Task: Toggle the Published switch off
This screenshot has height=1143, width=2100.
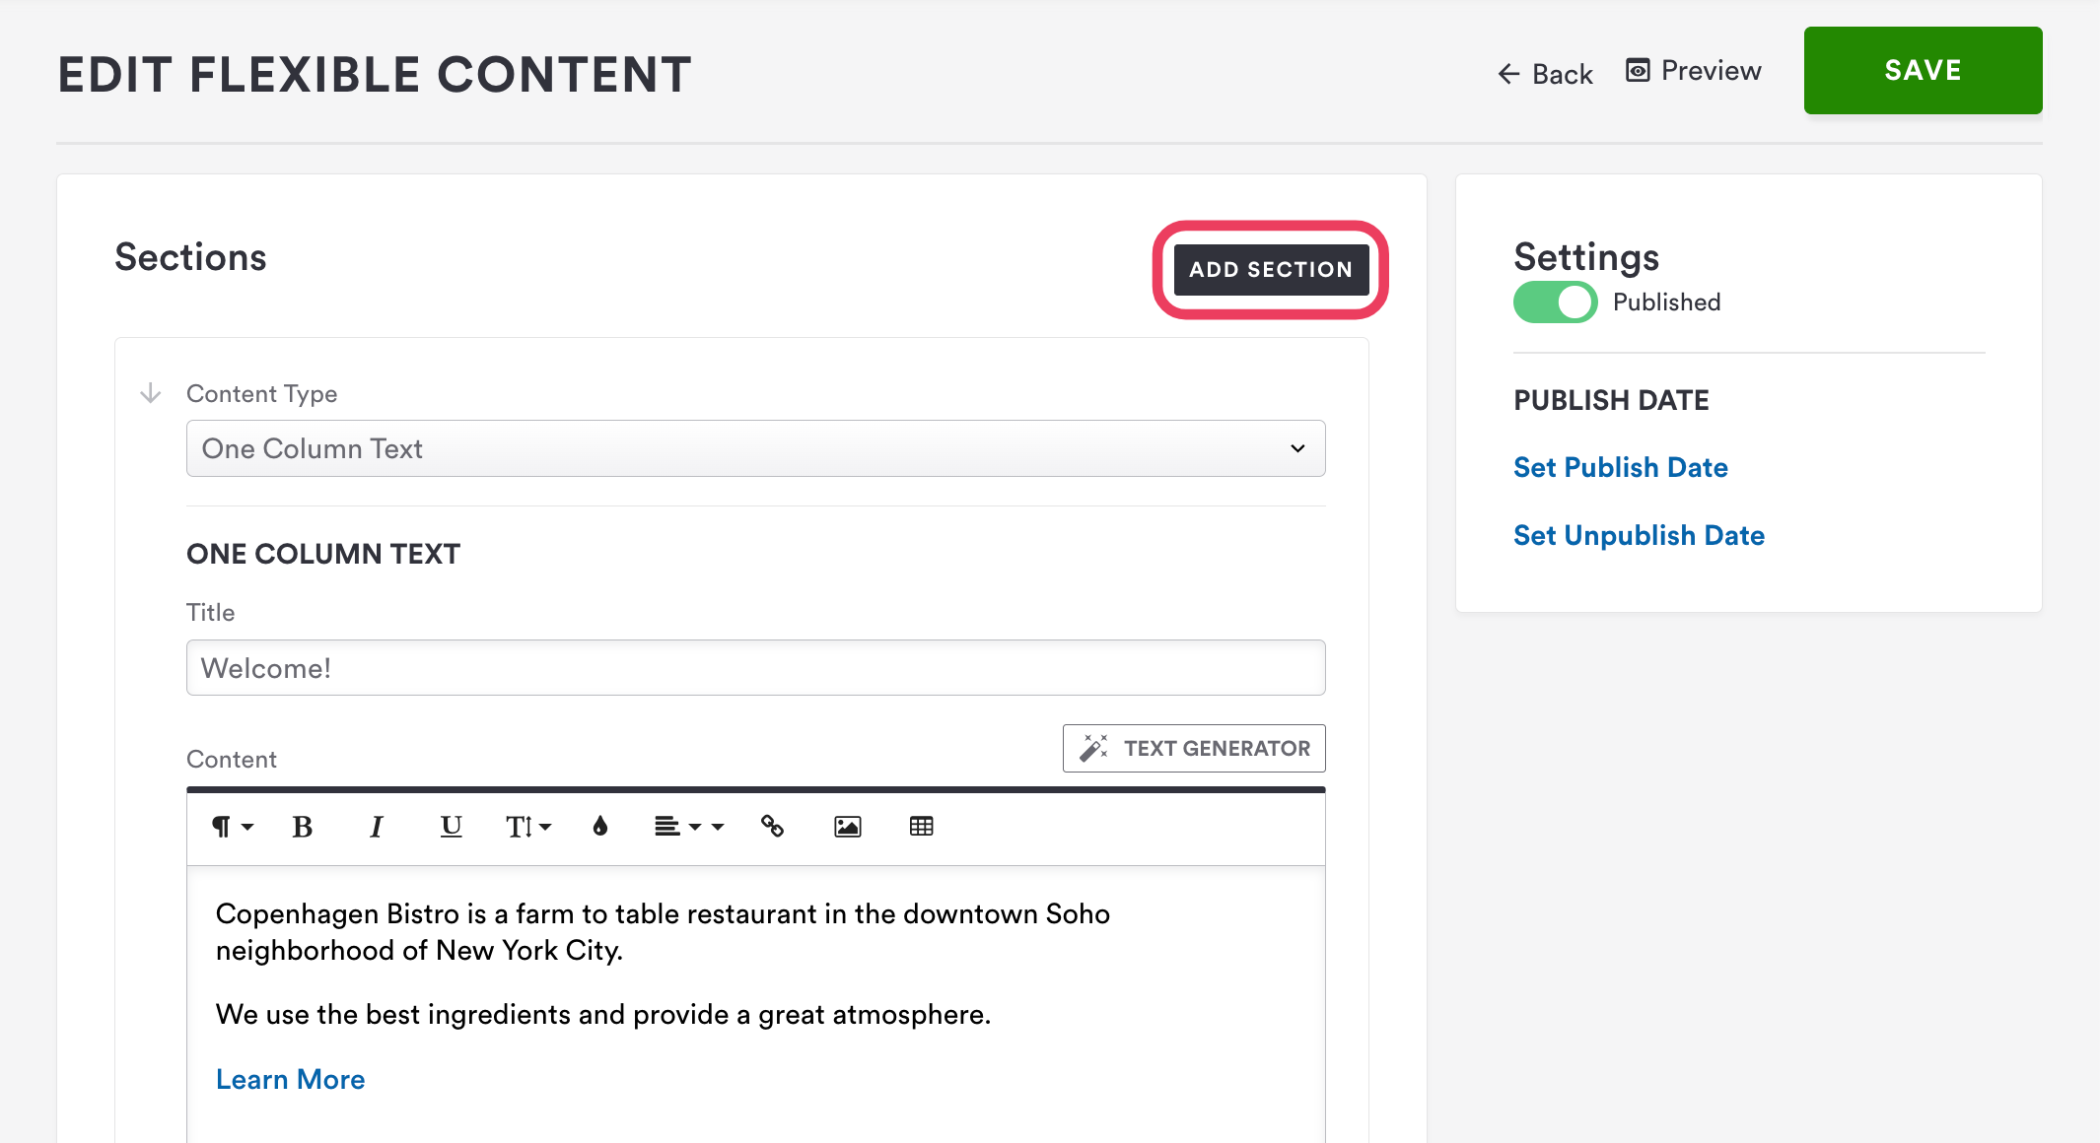Action: pyautogui.click(x=1555, y=303)
